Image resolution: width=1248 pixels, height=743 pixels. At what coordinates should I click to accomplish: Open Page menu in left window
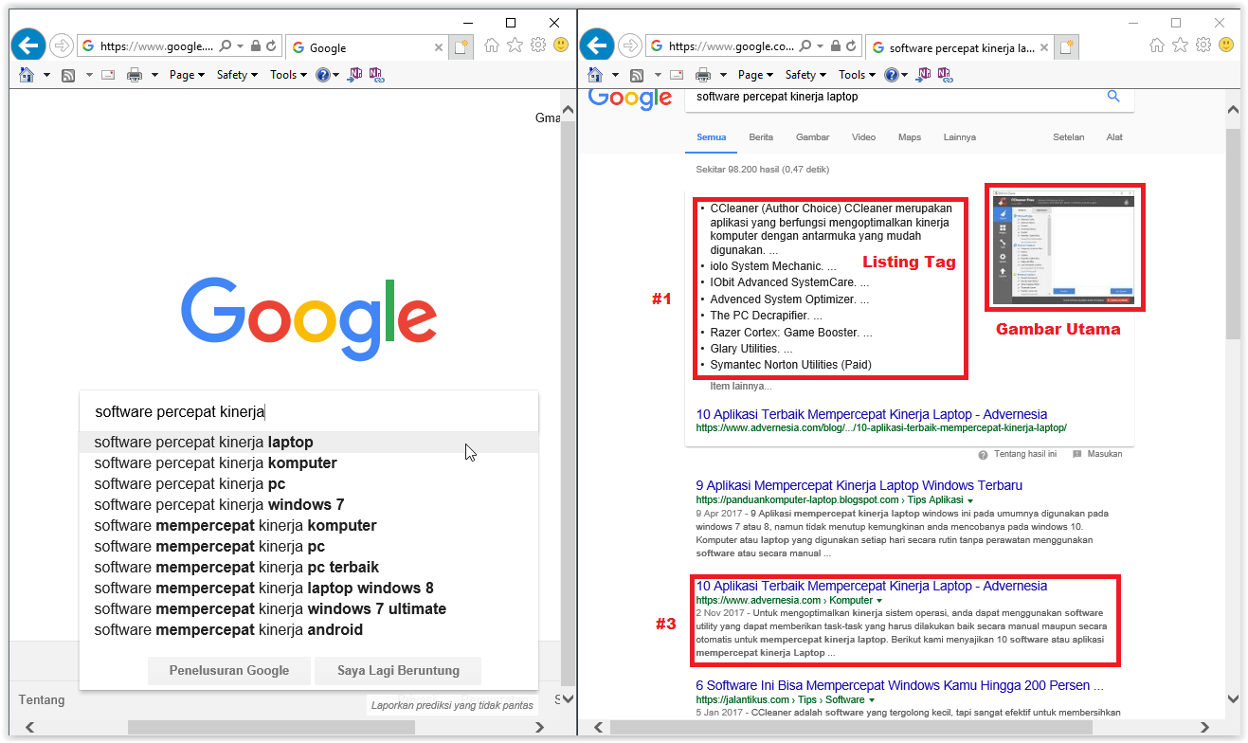coord(187,75)
